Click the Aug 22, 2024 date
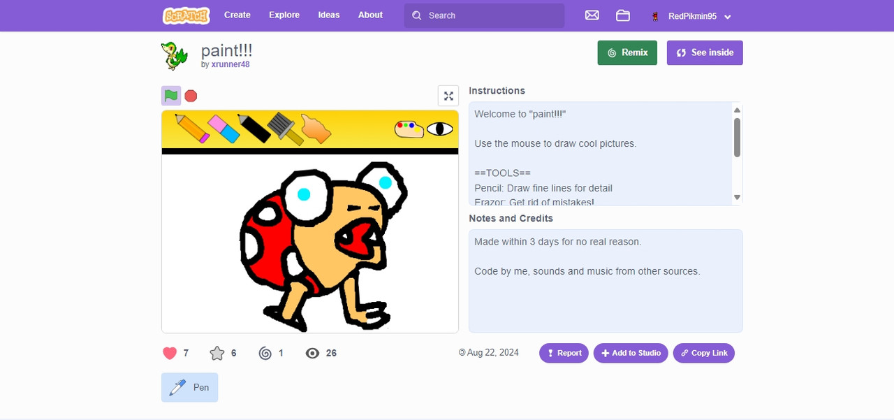Viewport: 894px width, 420px height. pyautogui.click(x=493, y=353)
